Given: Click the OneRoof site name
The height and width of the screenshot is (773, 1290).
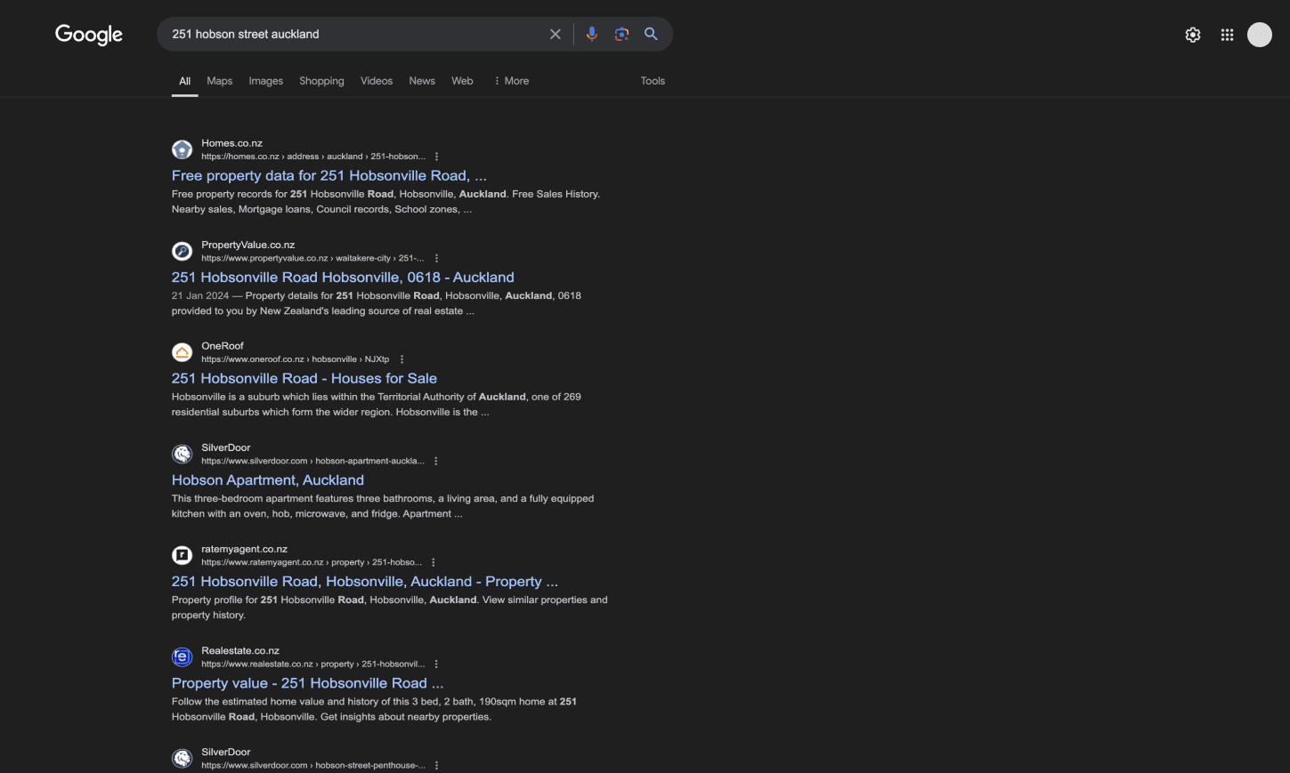Looking at the screenshot, I should tap(223, 346).
